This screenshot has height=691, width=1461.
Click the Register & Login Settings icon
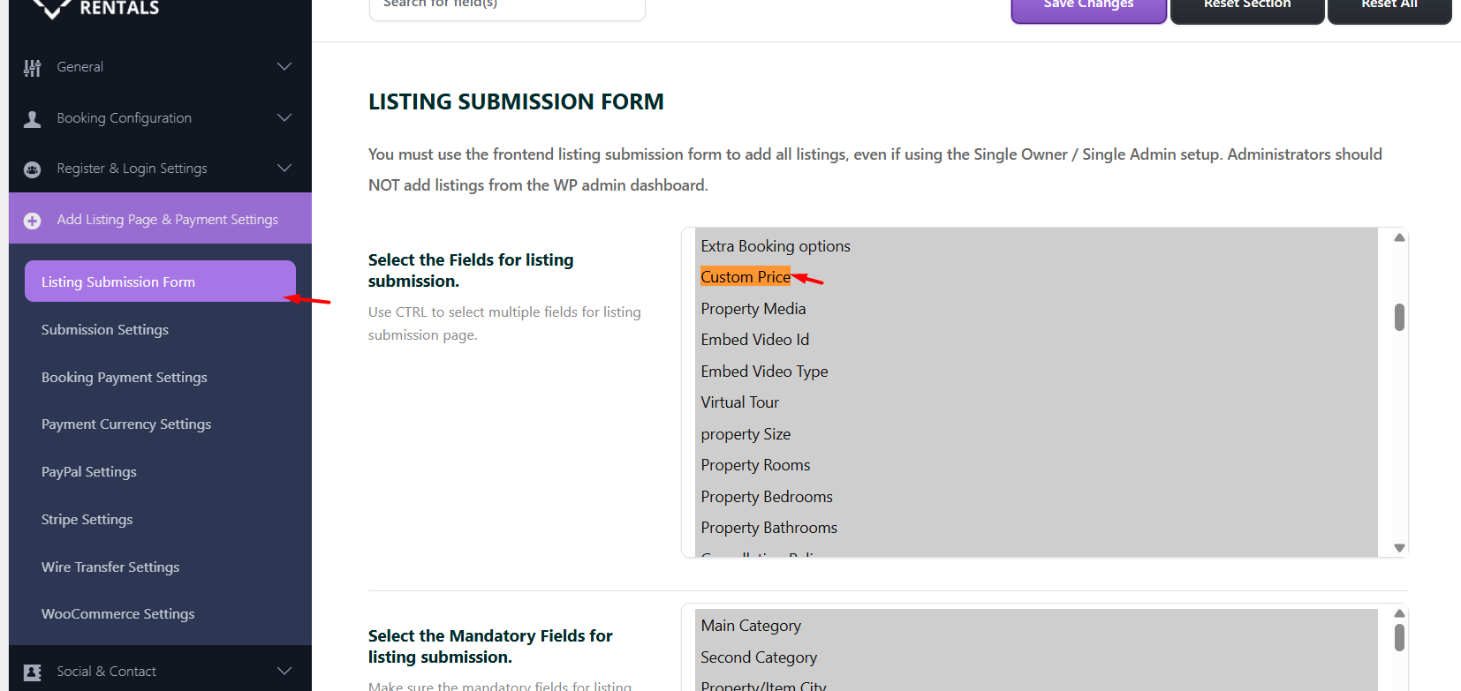[x=33, y=169]
